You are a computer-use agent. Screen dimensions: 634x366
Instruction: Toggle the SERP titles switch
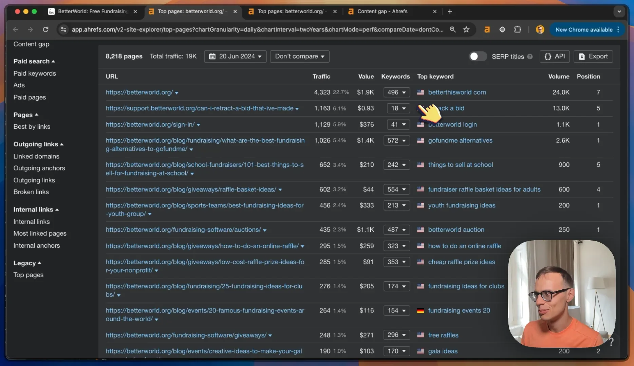[478, 56]
